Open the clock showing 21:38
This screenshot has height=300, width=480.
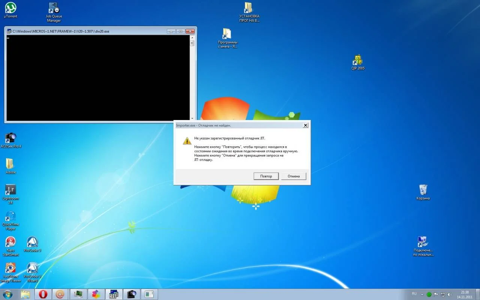[x=465, y=294]
